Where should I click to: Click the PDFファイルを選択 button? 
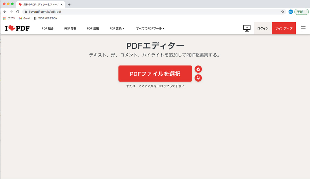click(155, 74)
